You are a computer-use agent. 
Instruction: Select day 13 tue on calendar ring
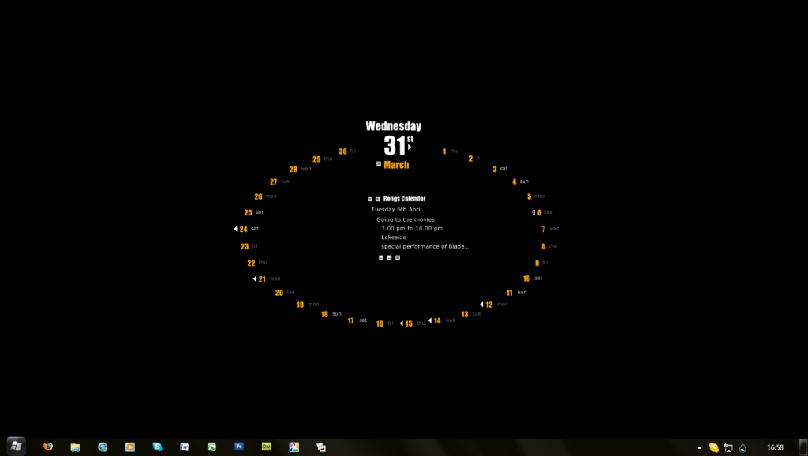(470, 314)
